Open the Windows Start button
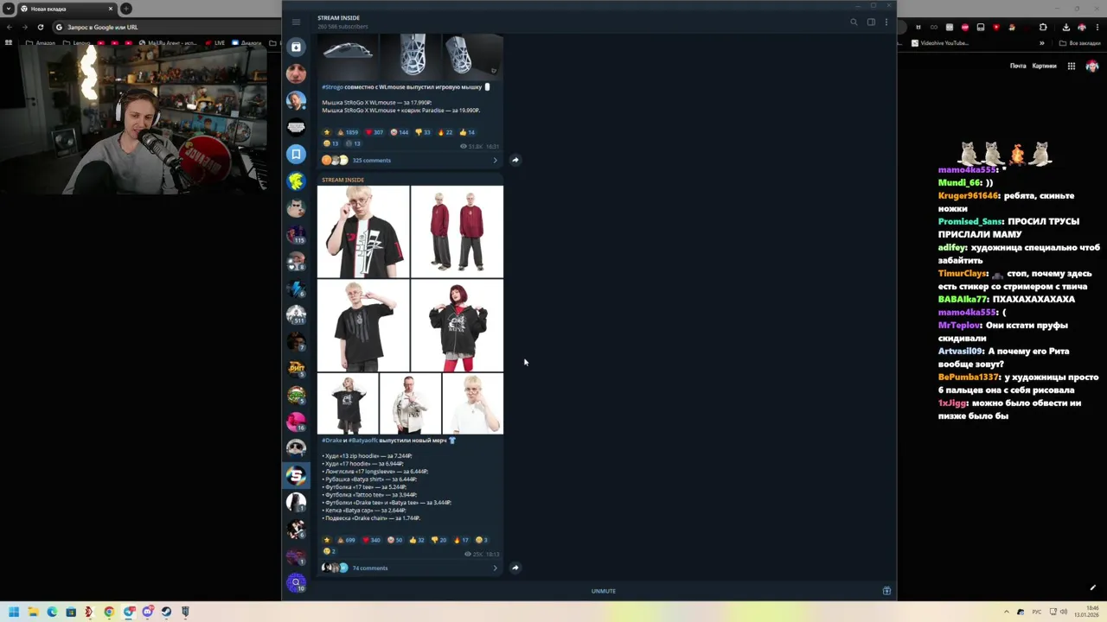This screenshot has width=1107, height=622. click(x=14, y=612)
